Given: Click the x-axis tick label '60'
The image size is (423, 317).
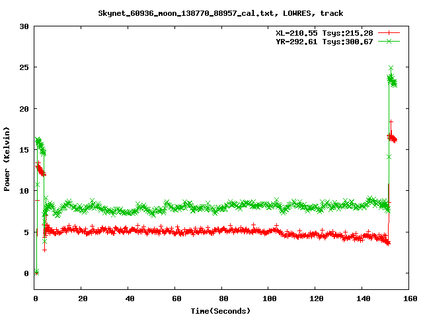Looking at the screenshot, I should click(x=176, y=299).
